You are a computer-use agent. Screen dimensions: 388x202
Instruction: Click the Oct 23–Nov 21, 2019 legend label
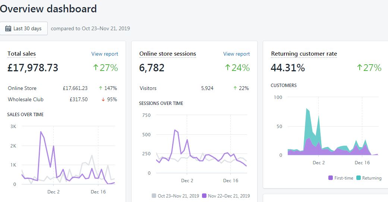(178, 196)
